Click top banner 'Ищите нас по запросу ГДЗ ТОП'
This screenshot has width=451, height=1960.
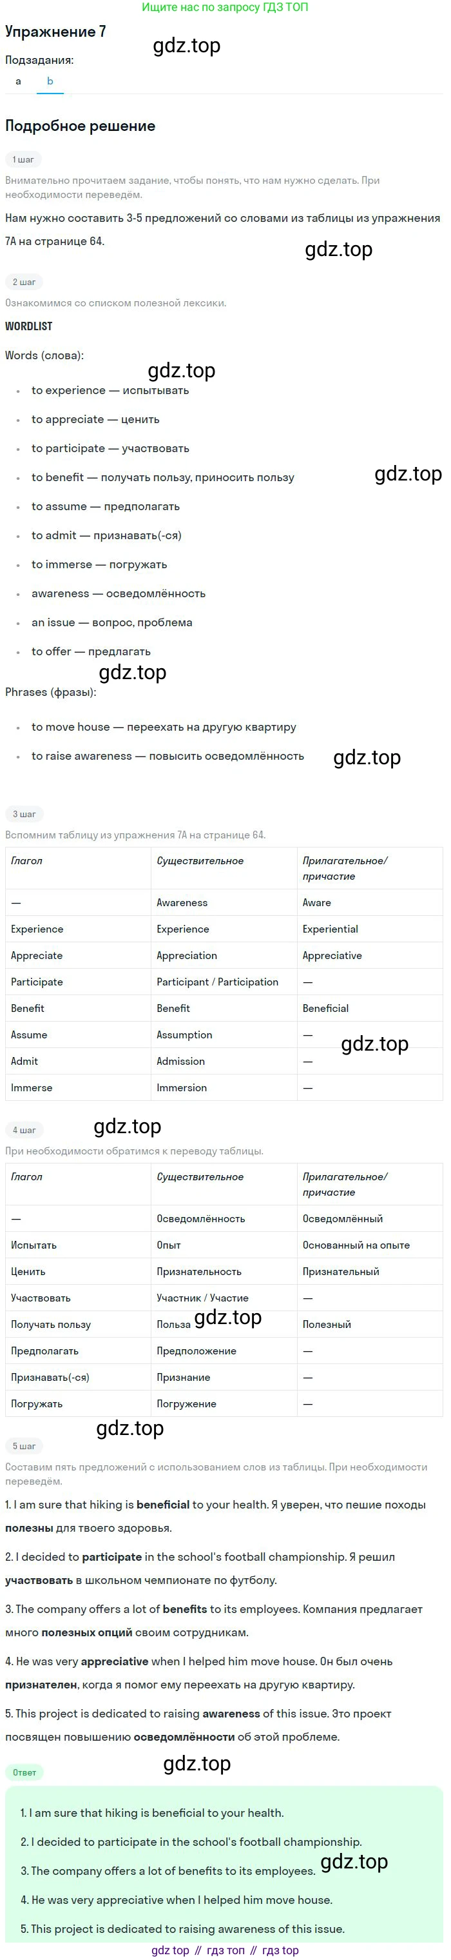(225, 8)
